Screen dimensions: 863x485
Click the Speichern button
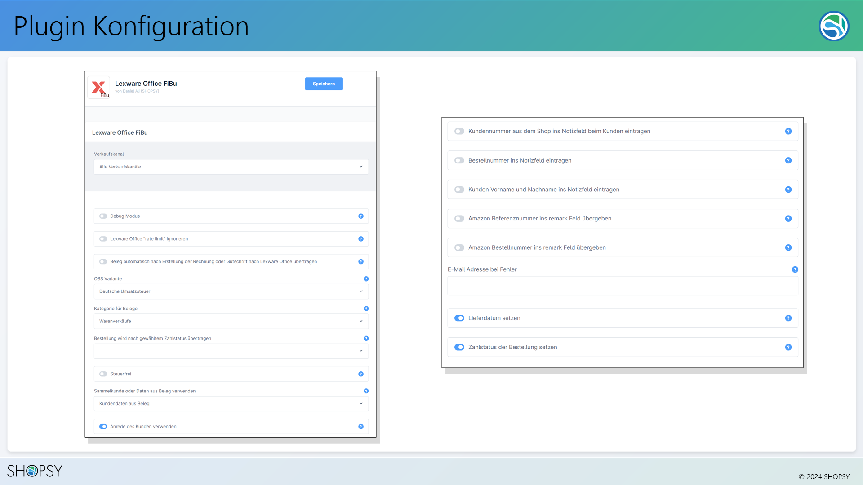point(324,84)
